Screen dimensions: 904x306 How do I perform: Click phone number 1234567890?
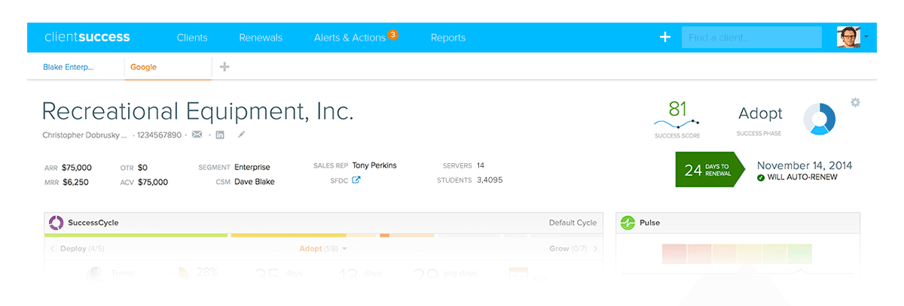(160, 135)
